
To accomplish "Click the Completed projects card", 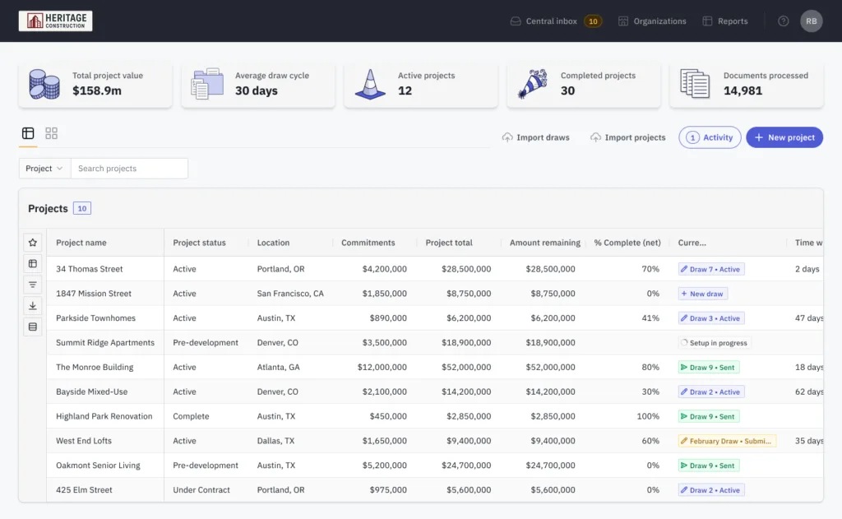I will click(x=584, y=85).
